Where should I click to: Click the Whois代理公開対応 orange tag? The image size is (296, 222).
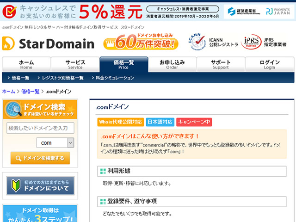[x=121, y=122]
